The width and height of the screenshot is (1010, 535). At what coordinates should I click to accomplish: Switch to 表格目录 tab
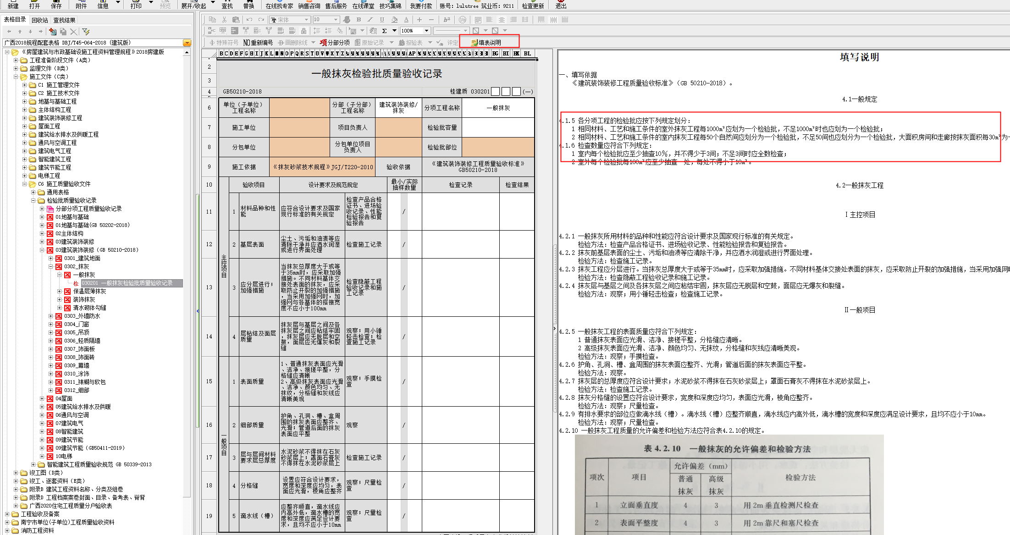[15, 20]
